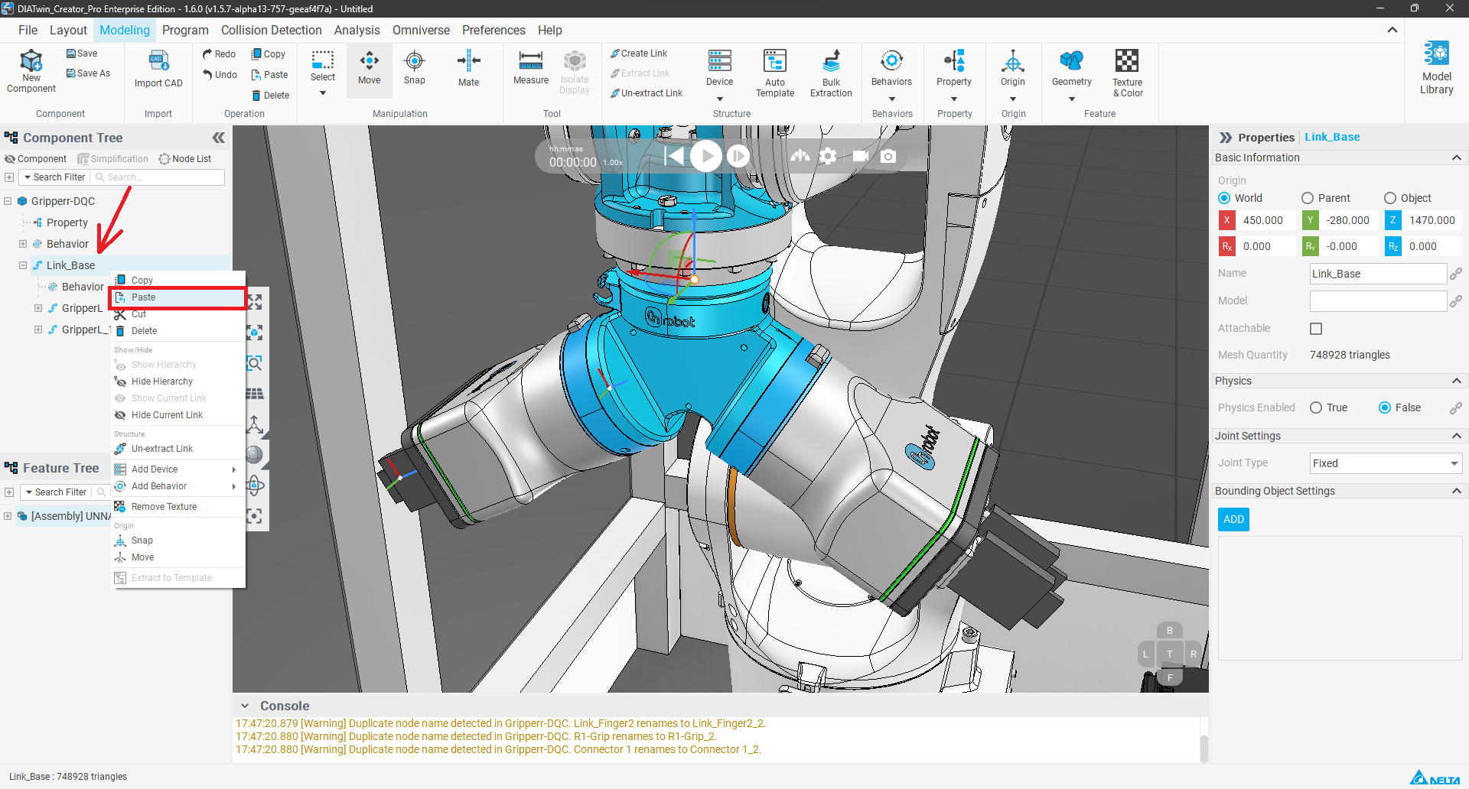Screen dimensions: 1469x789
Task: Launch Bulk Extraction
Action: (x=831, y=73)
